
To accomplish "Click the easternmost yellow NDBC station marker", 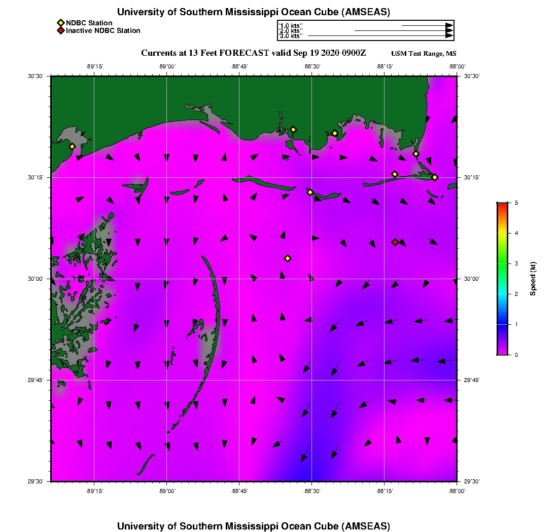I will pyautogui.click(x=435, y=177).
